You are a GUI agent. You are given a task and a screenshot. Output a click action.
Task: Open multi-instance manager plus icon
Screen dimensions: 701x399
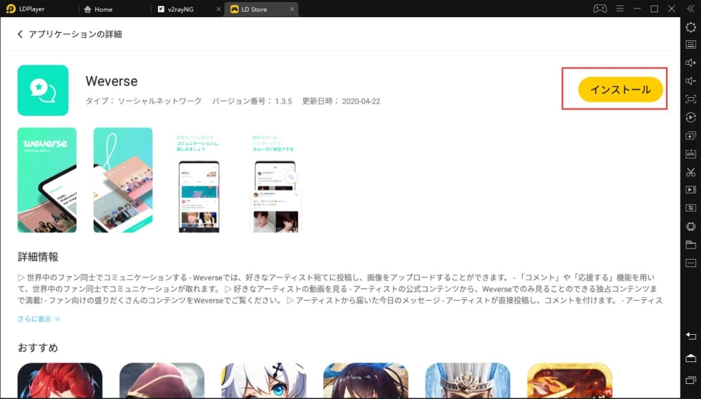tap(691, 136)
